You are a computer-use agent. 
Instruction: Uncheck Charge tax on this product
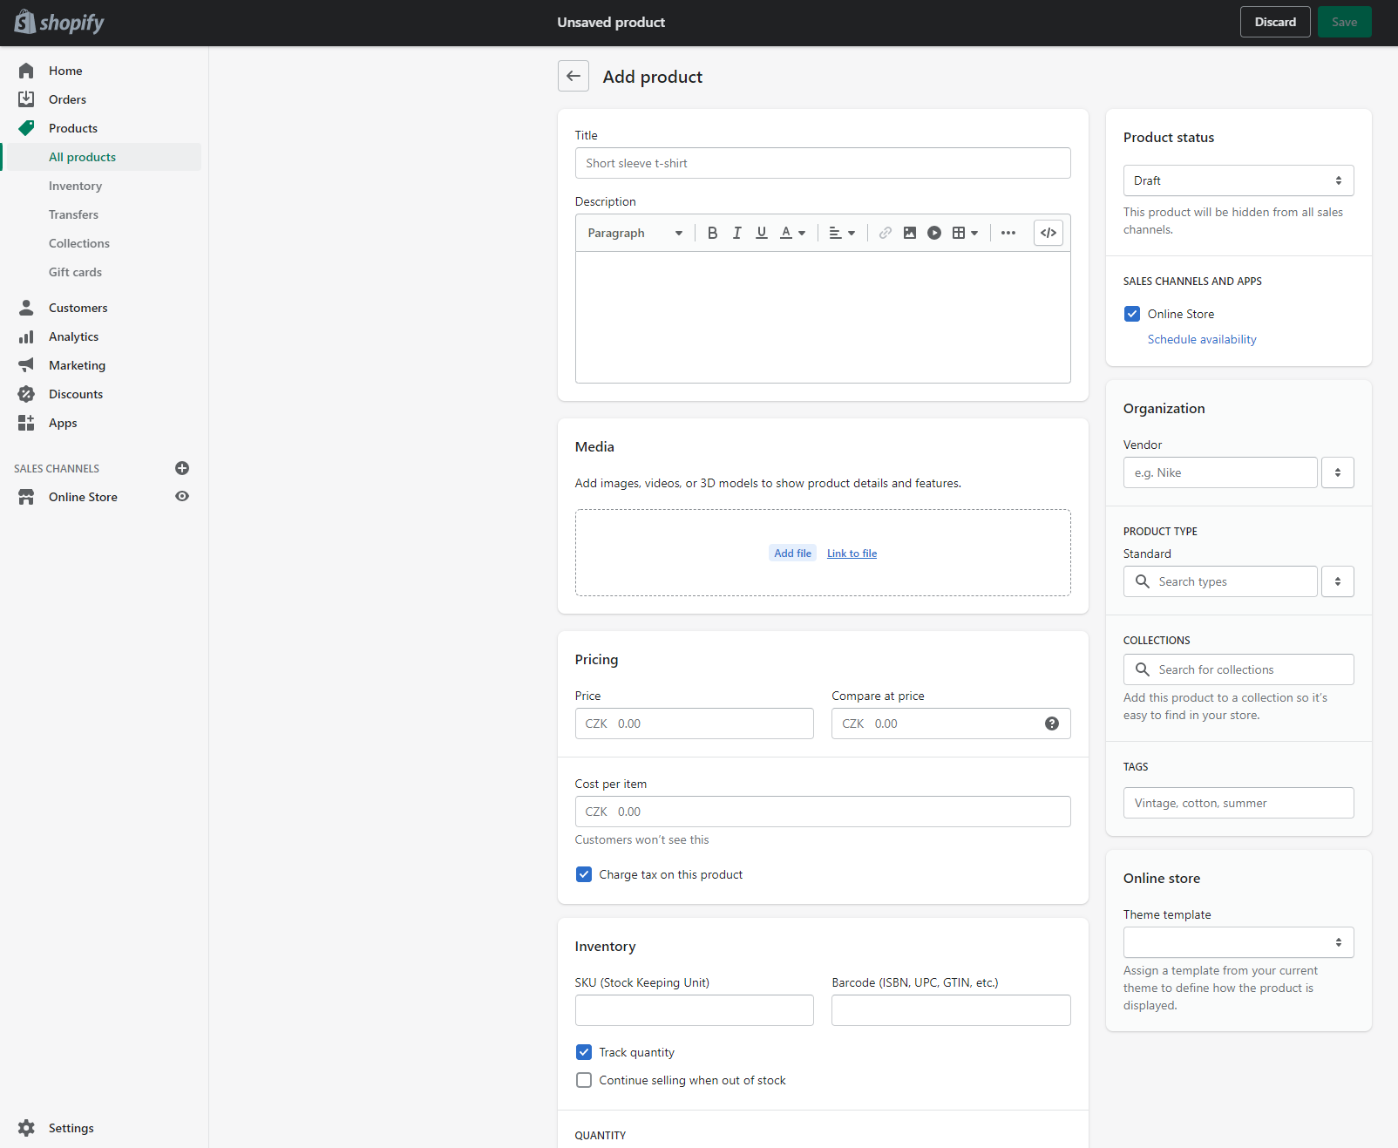[x=583, y=873]
